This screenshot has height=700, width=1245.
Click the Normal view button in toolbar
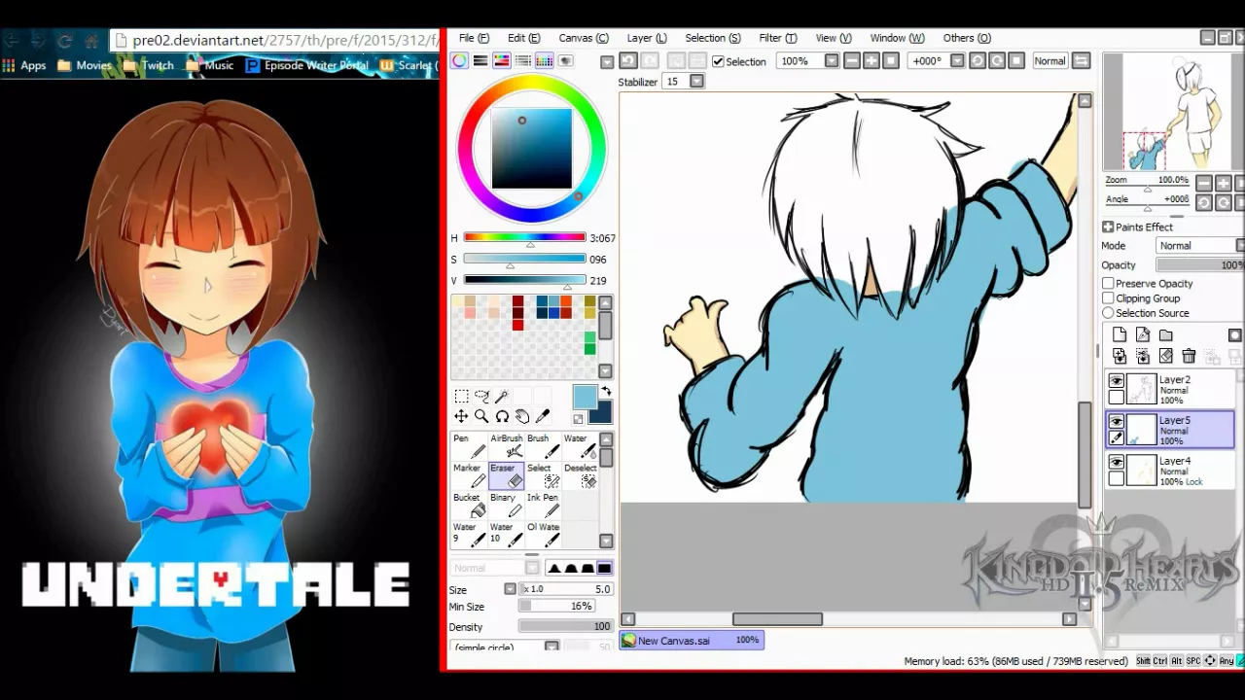(x=1049, y=60)
